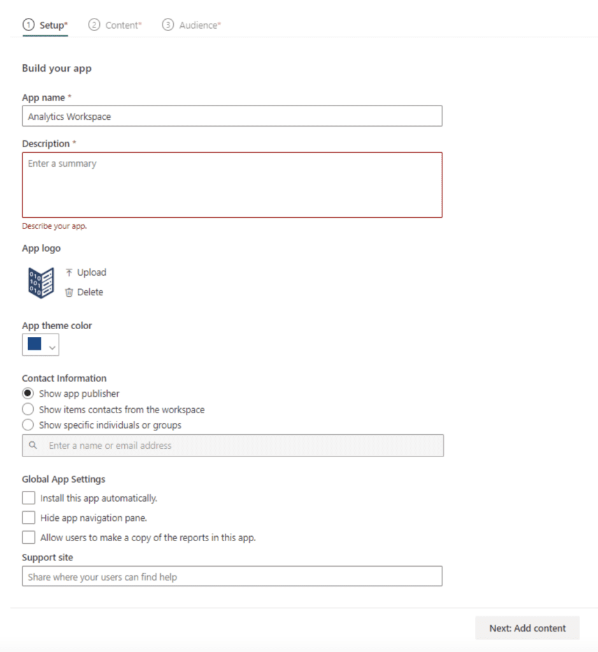This screenshot has width=598, height=652.
Task: Click the circled 3 icon beside Audience
Action: (167, 25)
